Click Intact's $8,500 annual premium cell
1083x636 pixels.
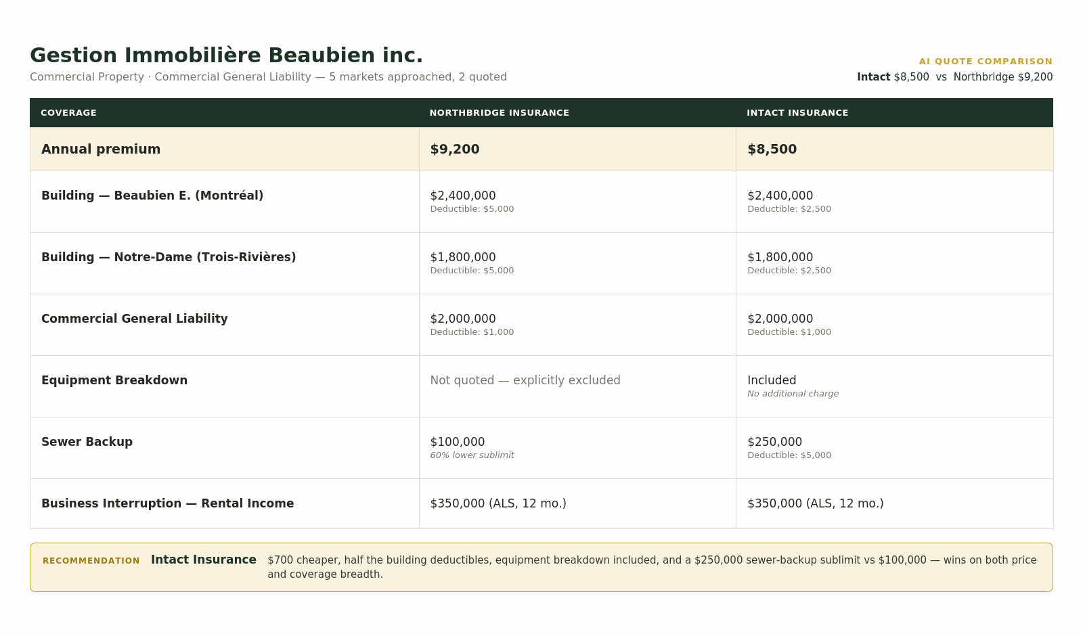(x=894, y=150)
